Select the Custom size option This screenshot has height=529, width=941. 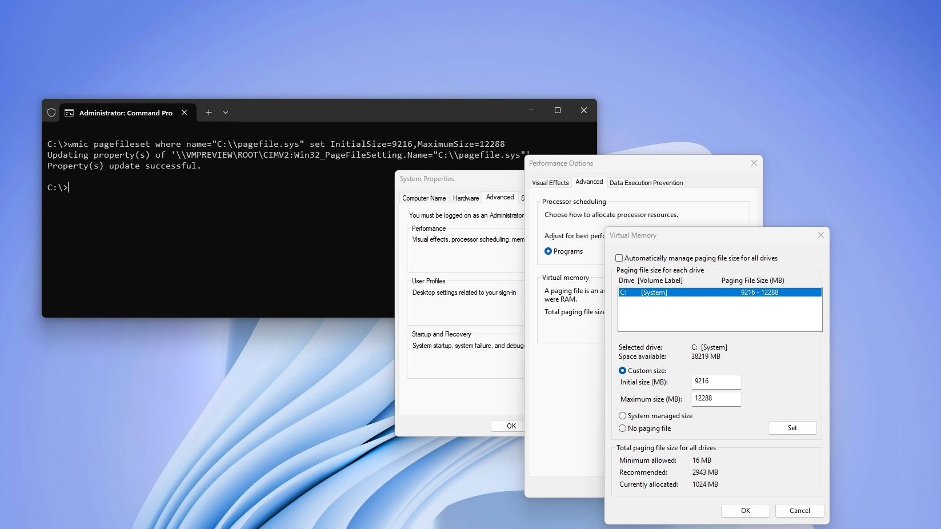click(622, 370)
